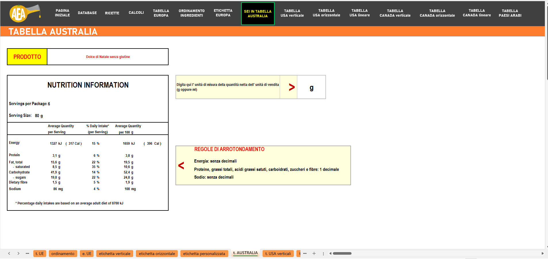The height and width of the screenshot is (259, 548).
Task: Switch to etichetta personalizzata sheet tab
Action: 204,254
